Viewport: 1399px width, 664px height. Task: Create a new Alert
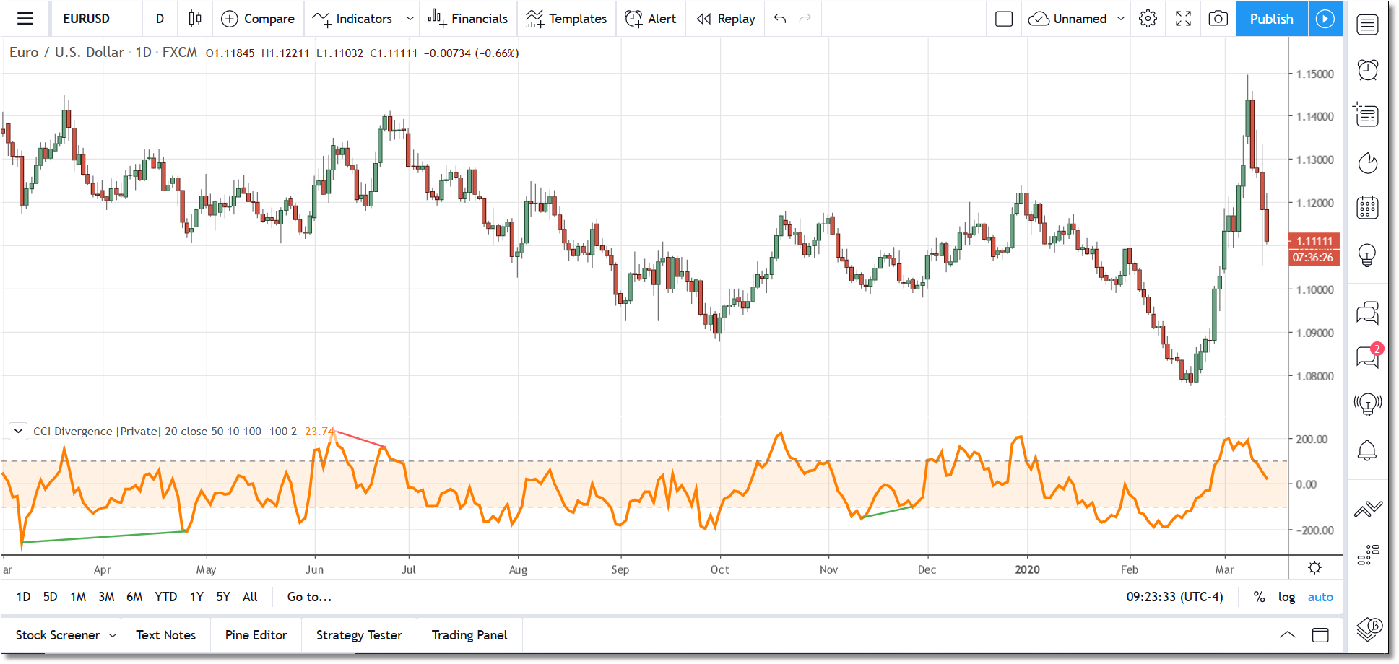(650, 19)
